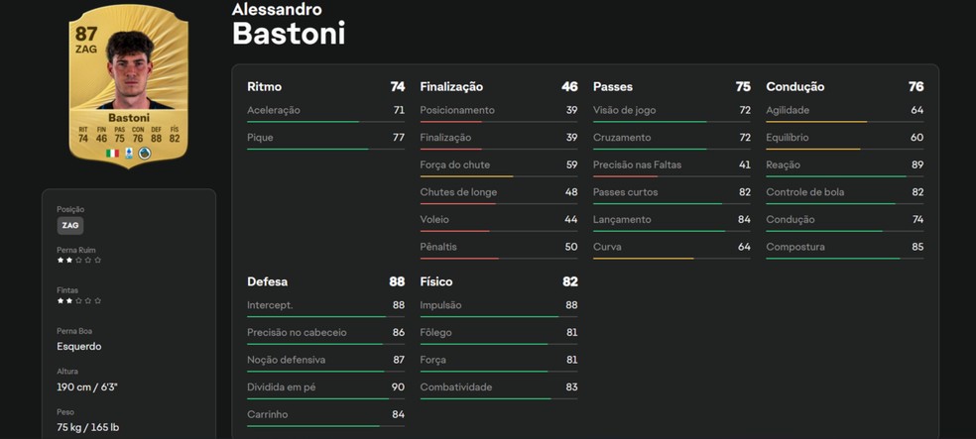Click the ZAG position badge in sidebar

coord(69,226)
